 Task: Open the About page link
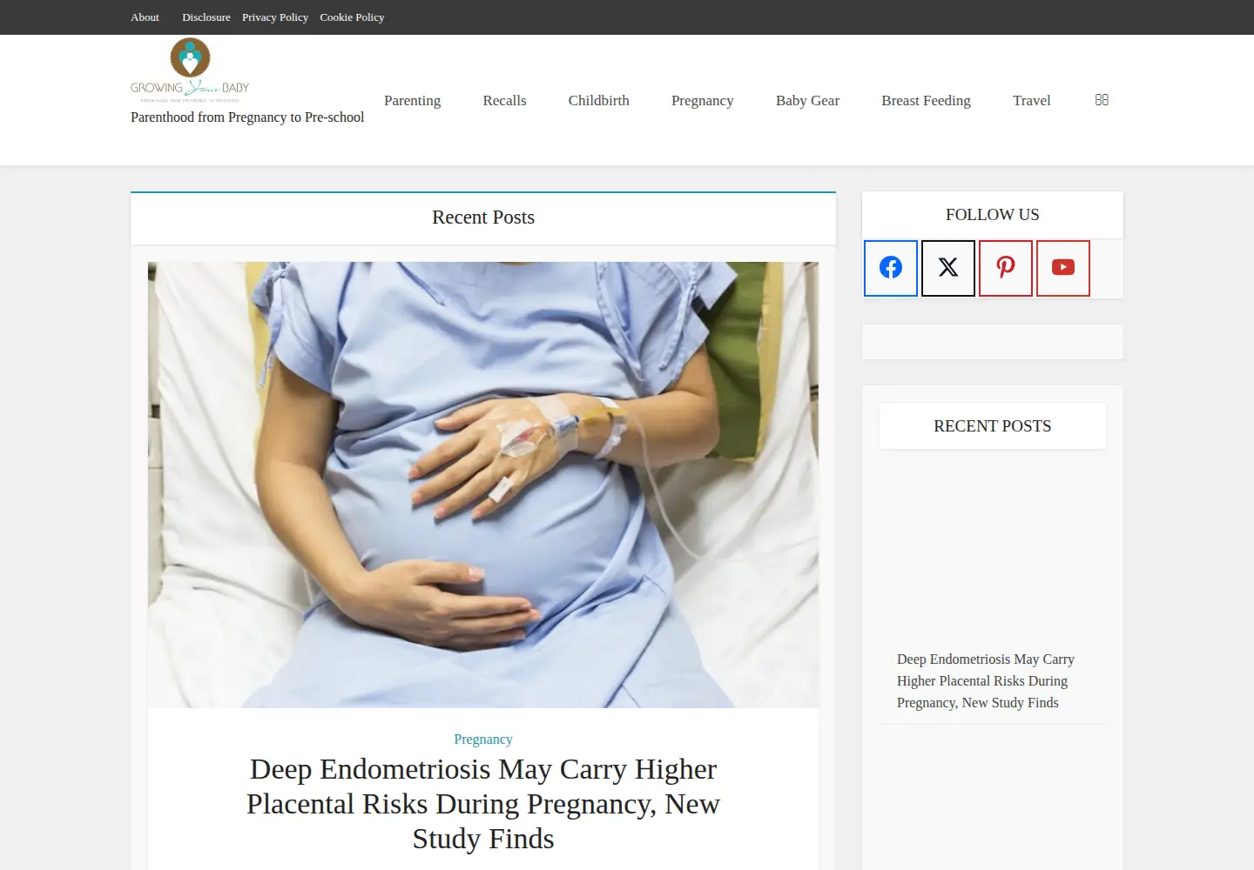point(145,17)
